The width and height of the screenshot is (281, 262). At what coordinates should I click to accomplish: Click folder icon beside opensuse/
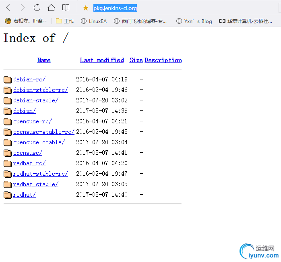8,153
